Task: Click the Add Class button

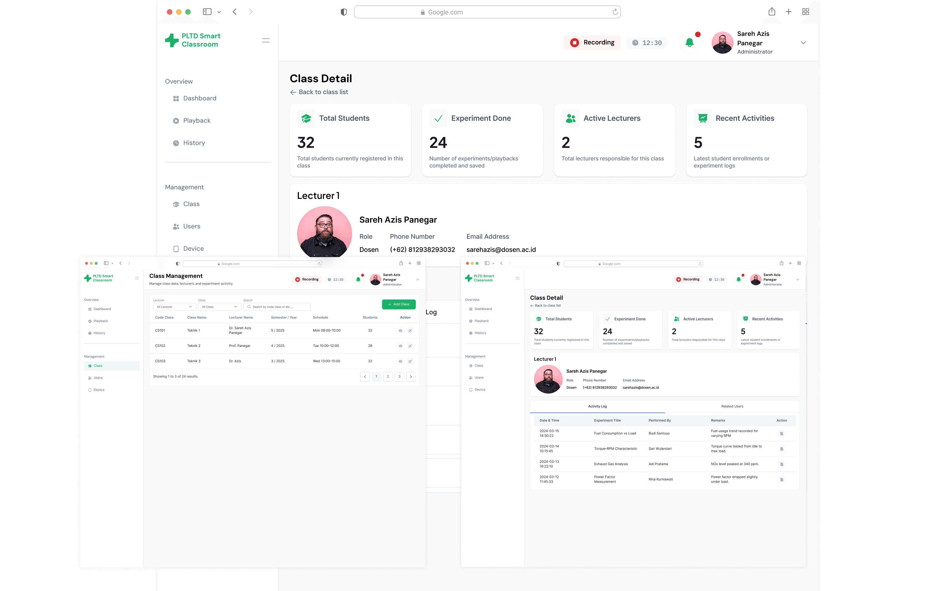Action: tap(399, 304)
